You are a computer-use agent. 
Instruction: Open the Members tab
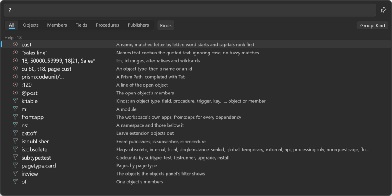point(57,25)
